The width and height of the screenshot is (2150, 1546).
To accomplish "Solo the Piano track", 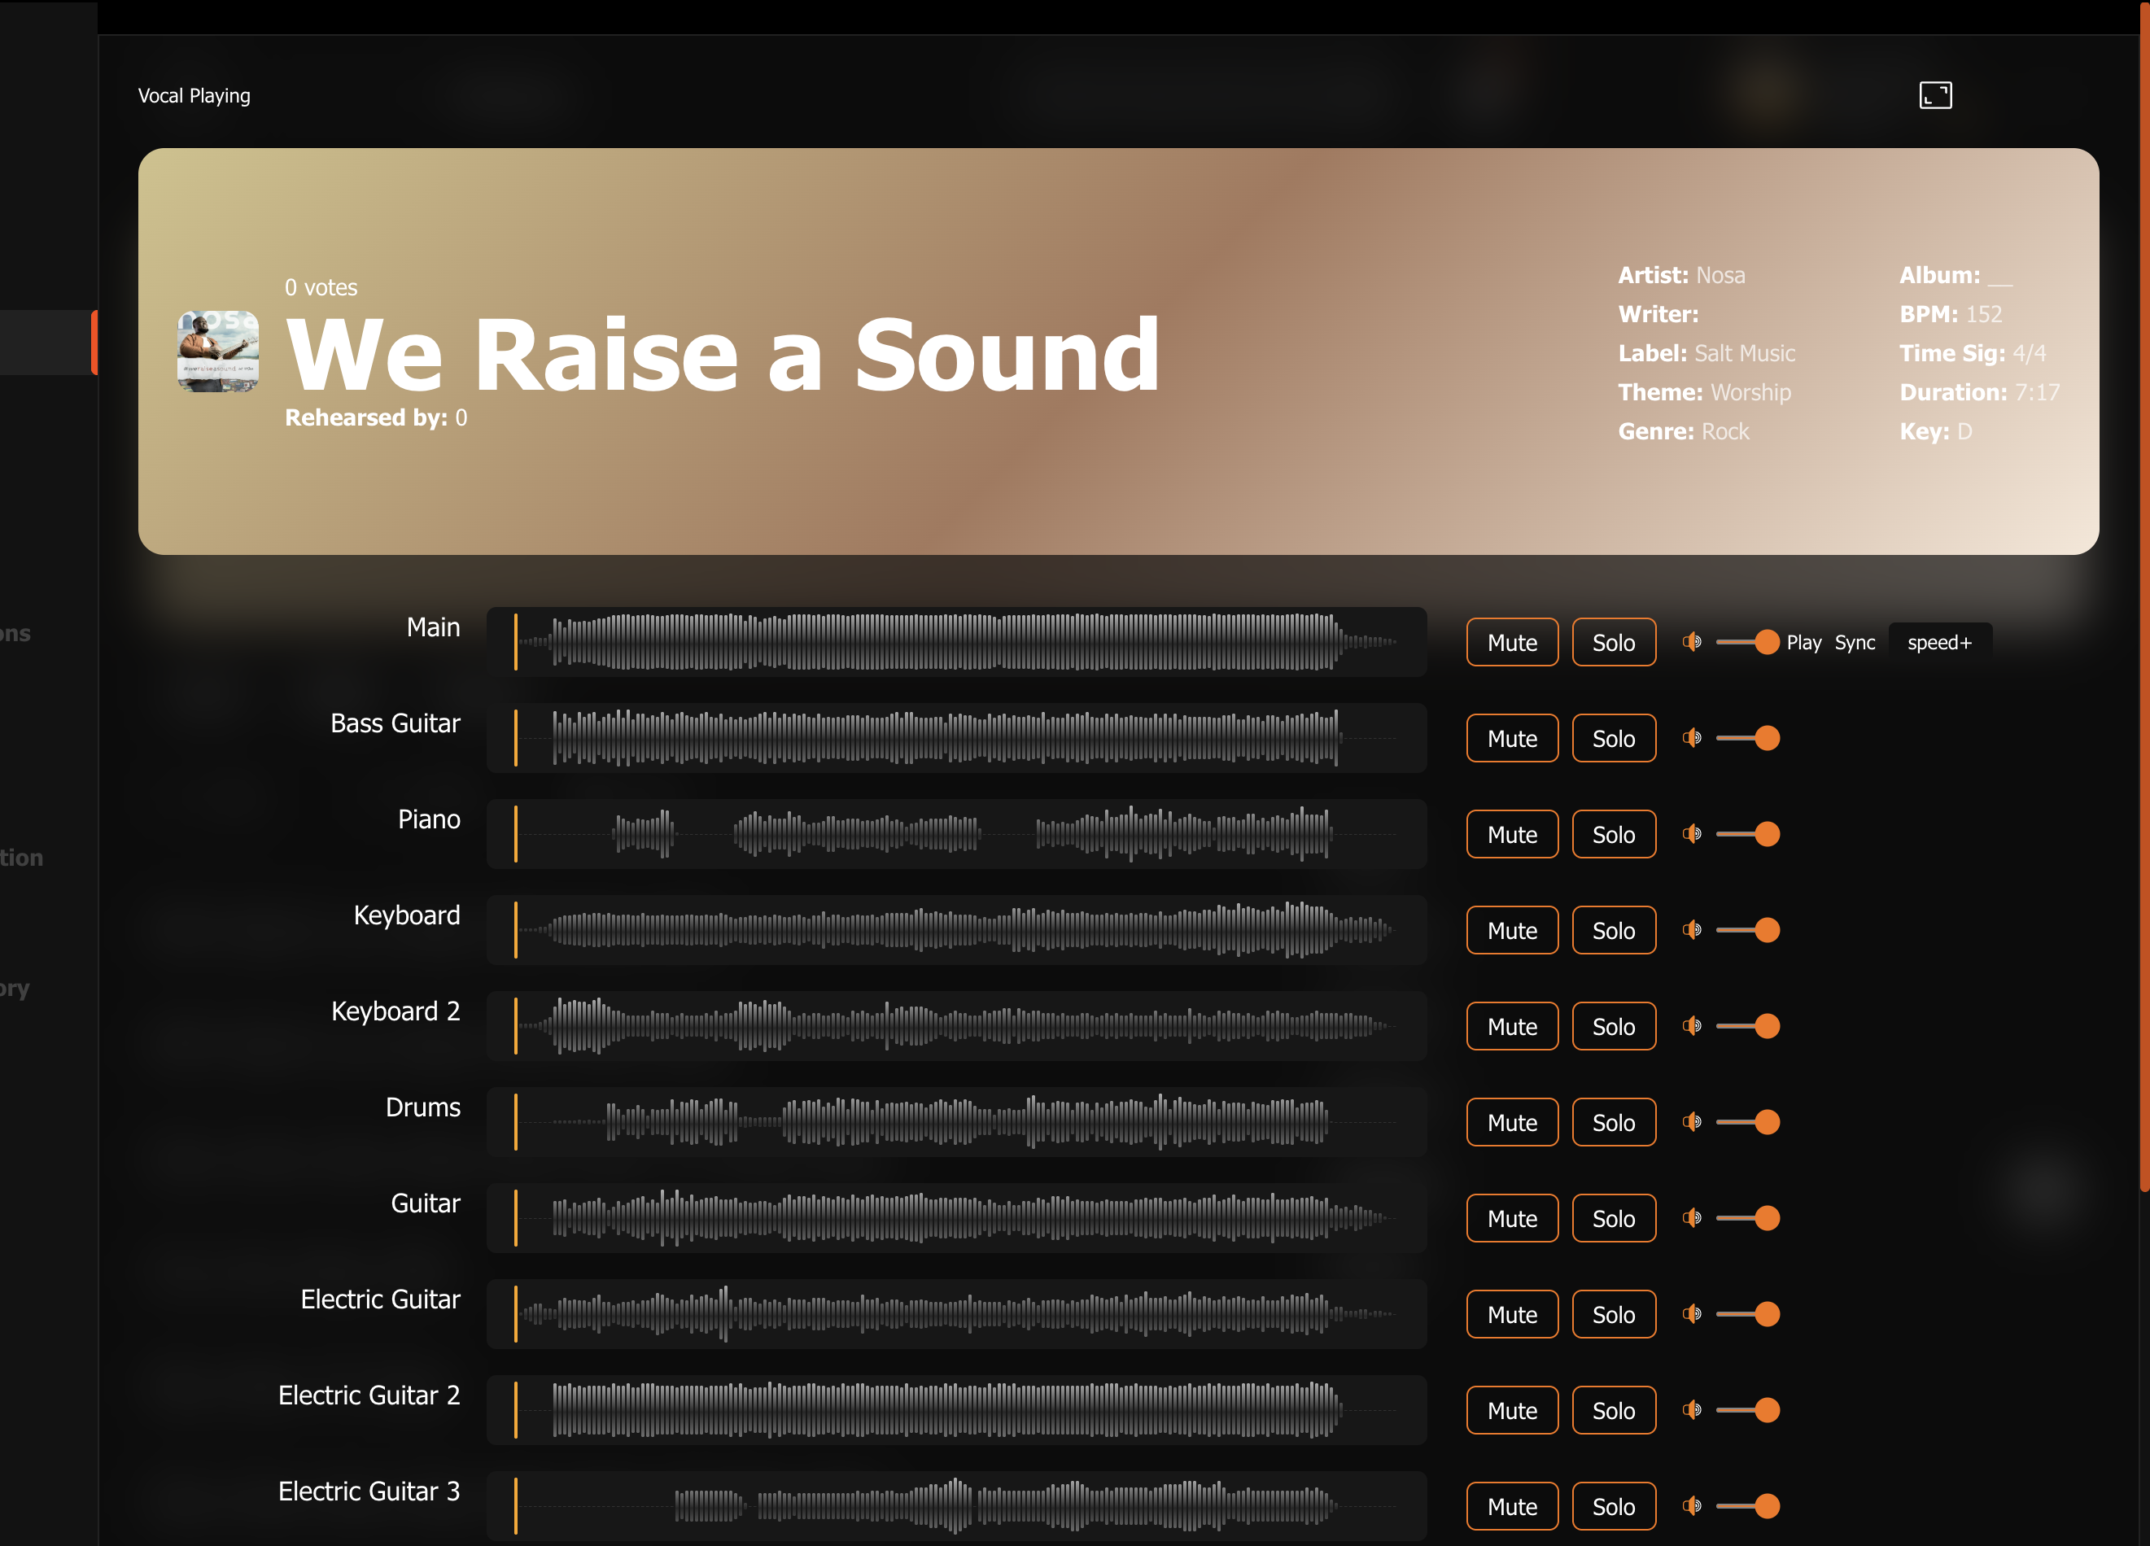I will point(1614,834).
